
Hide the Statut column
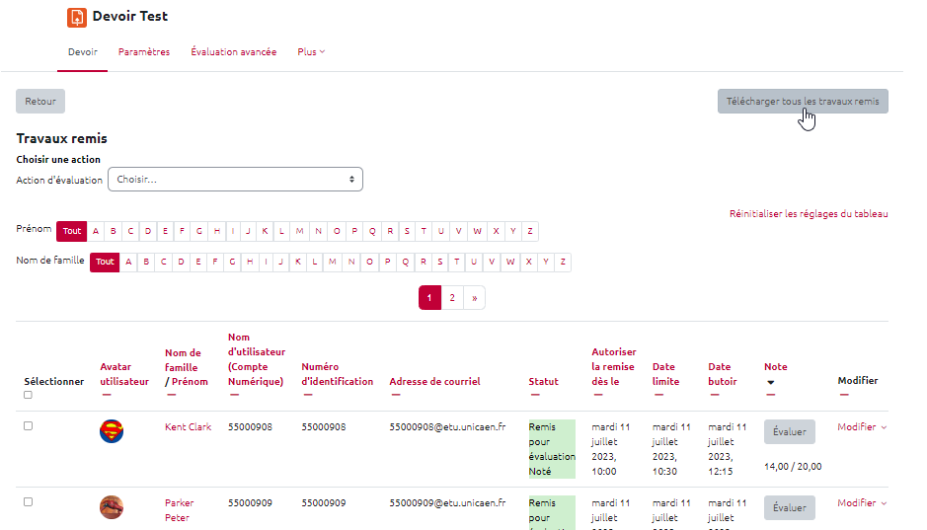534,396
